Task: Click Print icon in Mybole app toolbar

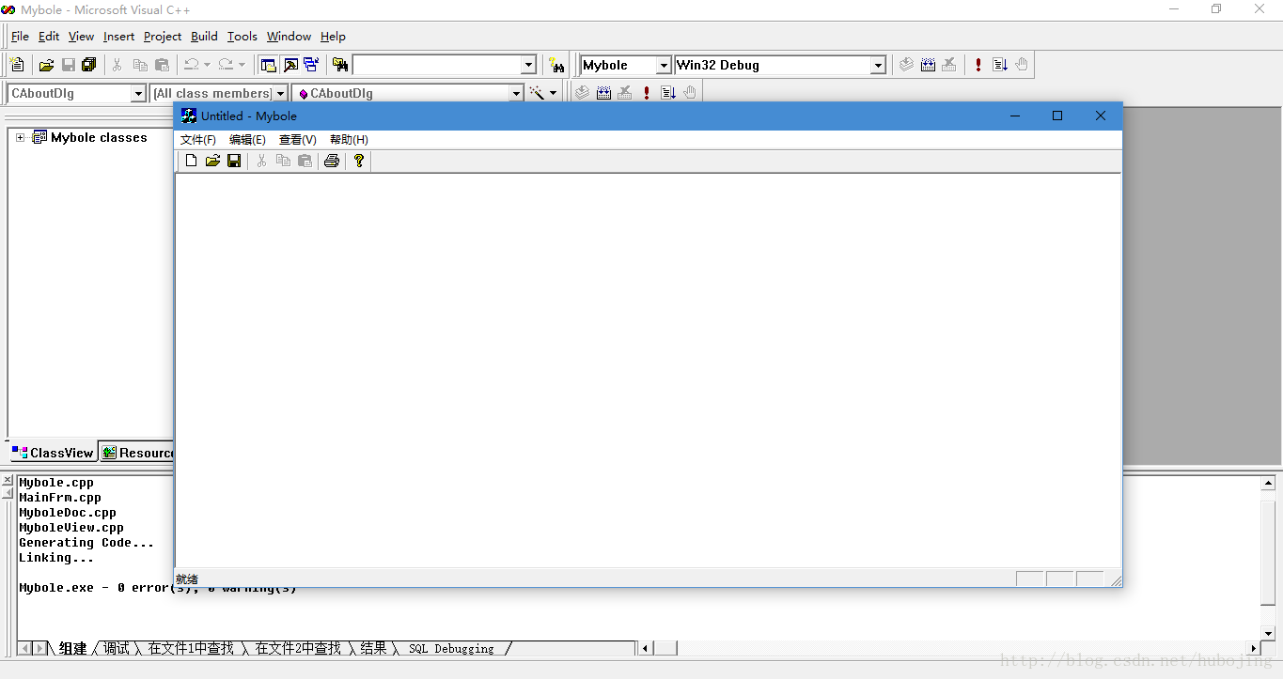Action: coord(331,161)
